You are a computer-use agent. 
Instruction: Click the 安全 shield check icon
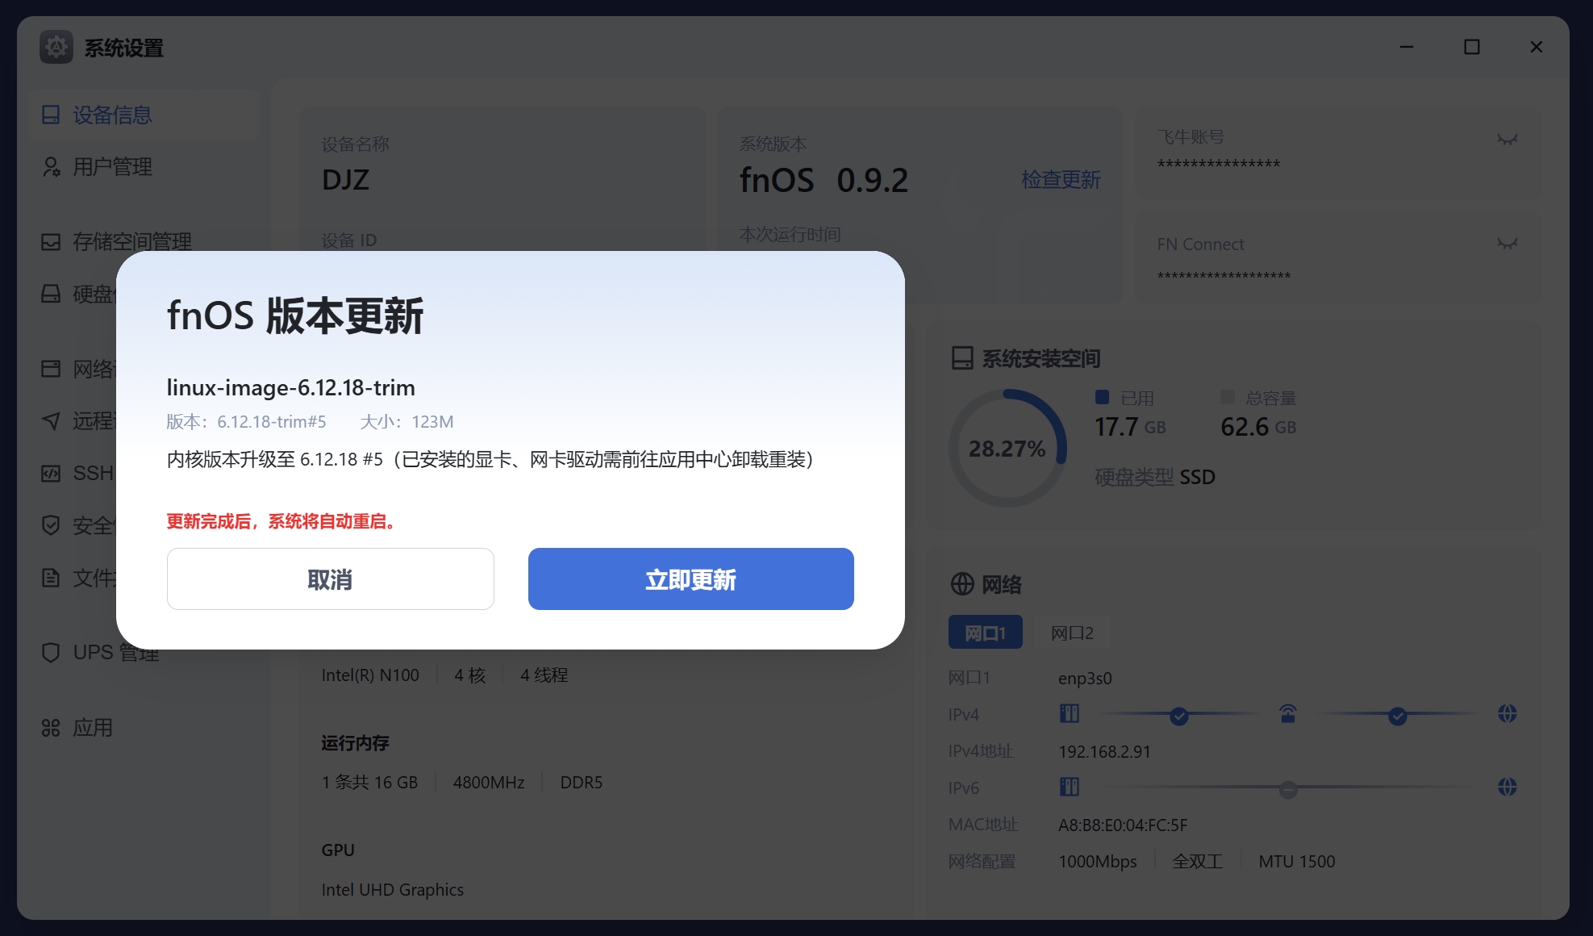[x=51, y=525]
